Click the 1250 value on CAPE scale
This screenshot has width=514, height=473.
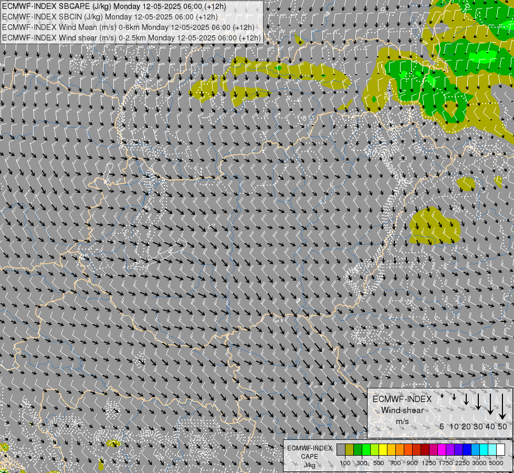pyautogui.click(x=429, y=463)
